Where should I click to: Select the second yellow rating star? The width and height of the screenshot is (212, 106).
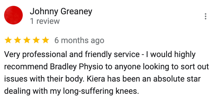click(18, 40)
